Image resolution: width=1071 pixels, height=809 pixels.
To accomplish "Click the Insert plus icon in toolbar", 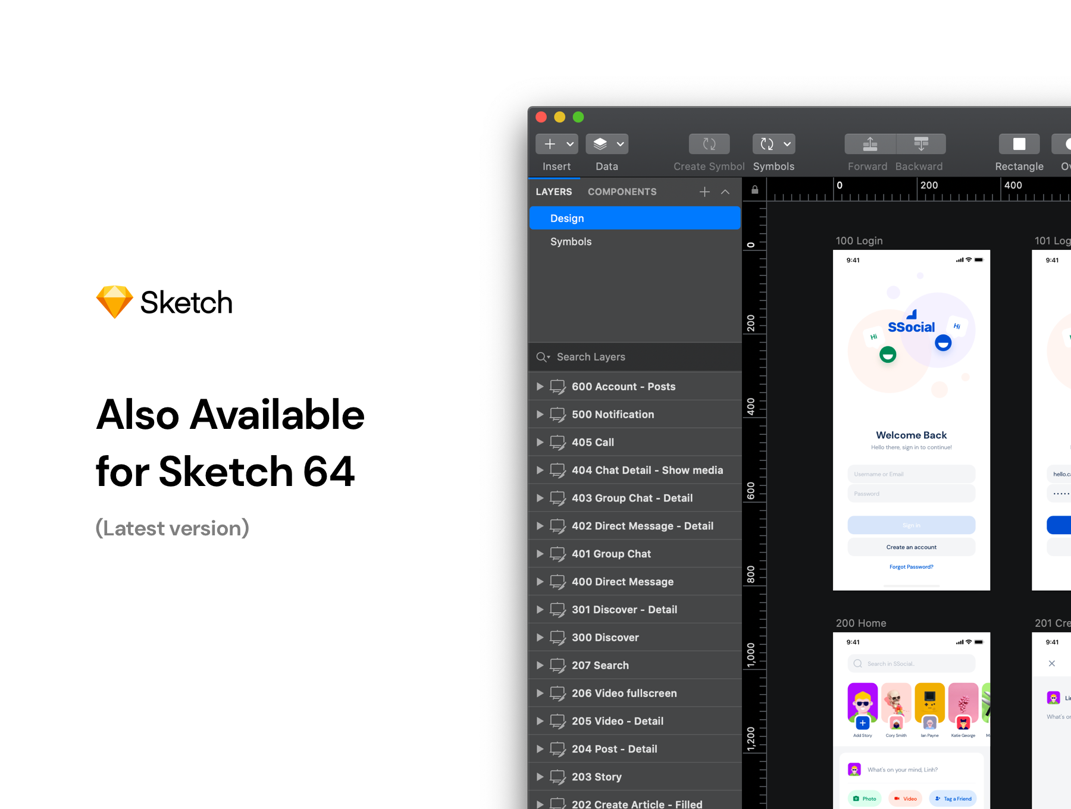I will 550,144.
